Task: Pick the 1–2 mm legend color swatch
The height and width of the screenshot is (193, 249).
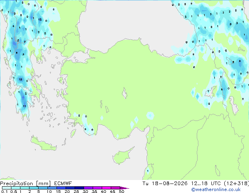Action: [25, 188]
